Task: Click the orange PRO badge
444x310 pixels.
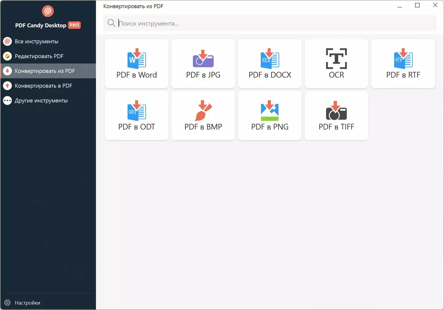Action: 74,25
